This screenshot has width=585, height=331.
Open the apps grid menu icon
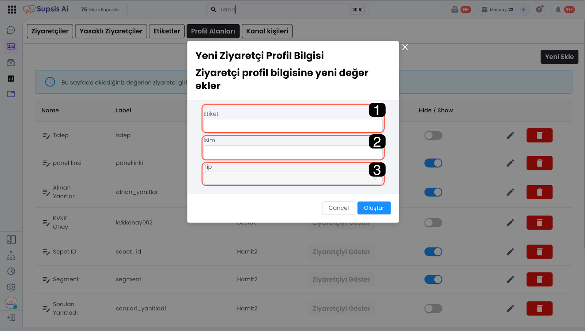(x=12, y=10)
